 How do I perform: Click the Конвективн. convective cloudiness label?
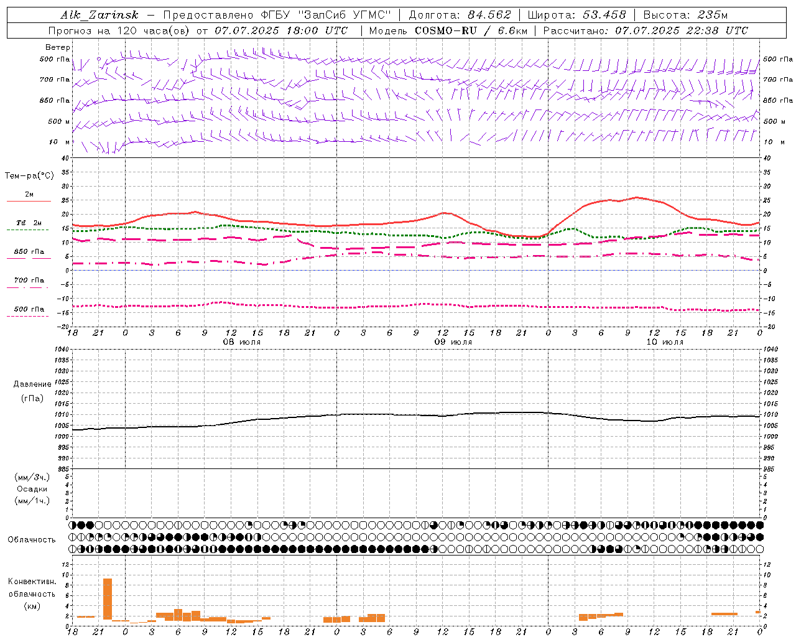32,582
